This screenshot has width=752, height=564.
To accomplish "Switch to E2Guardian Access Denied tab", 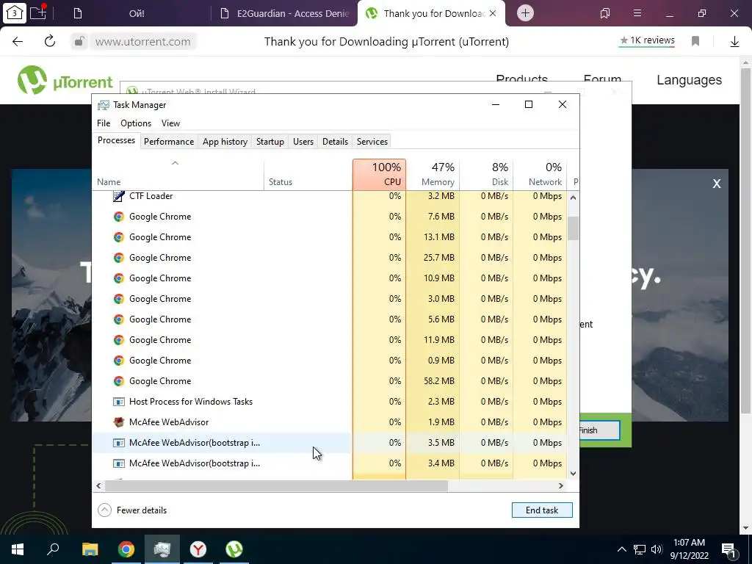I will [284, 13].
